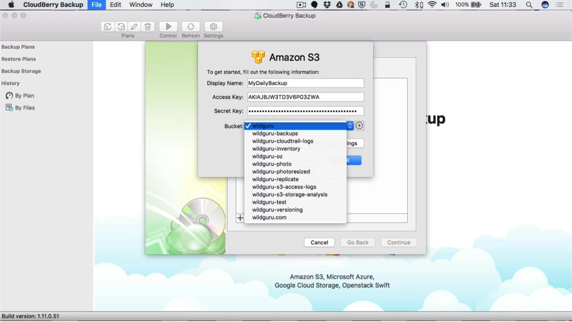Choose wildguru-backups from bucket list

coord(295,133)
